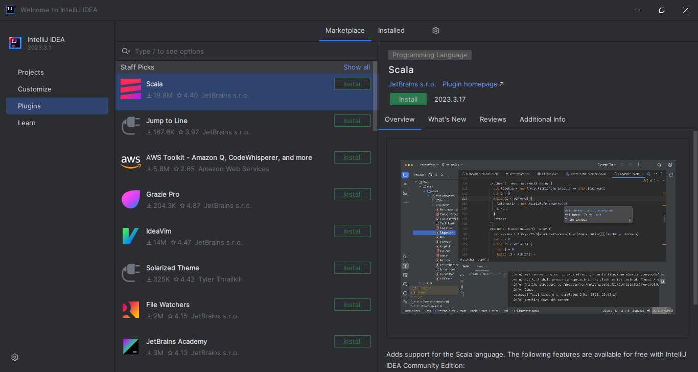Show all Staff Picks plugins
The width and height of the screenshot is (698, 372).
coord(357,67)
